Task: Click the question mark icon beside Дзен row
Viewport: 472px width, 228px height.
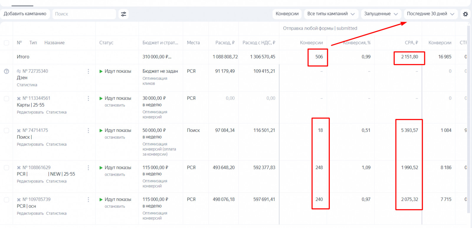Action: click(6, 71)
